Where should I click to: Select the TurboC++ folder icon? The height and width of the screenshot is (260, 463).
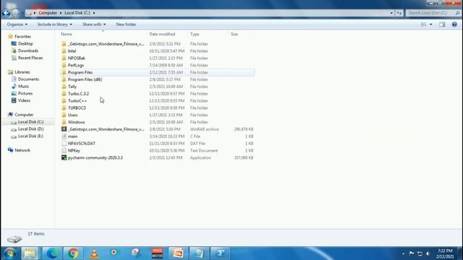[x=64, y=101]
